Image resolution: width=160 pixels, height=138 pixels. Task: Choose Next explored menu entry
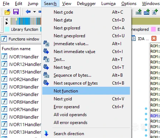click(x=86, y=28)
